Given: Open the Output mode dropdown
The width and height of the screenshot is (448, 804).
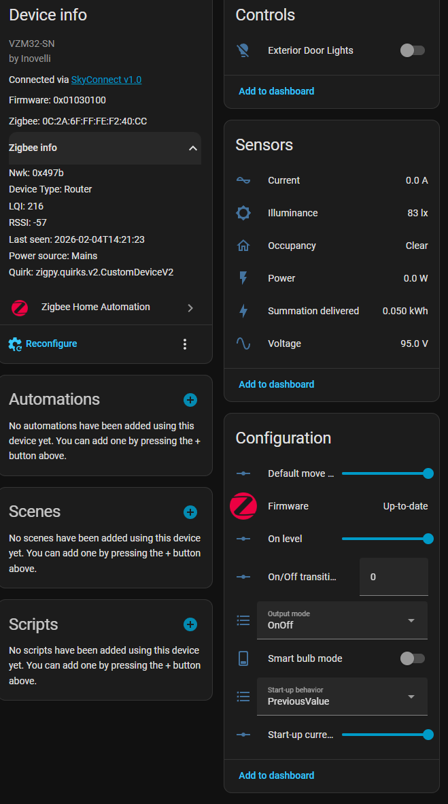Looking at the screenshot, I should (342, 620).
